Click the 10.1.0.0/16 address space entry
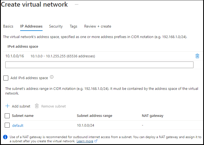 tap(15, 56)
